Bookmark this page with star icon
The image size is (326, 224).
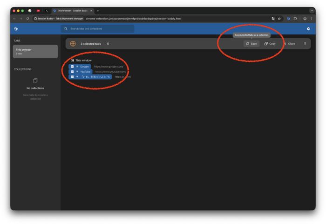[279, 19]
